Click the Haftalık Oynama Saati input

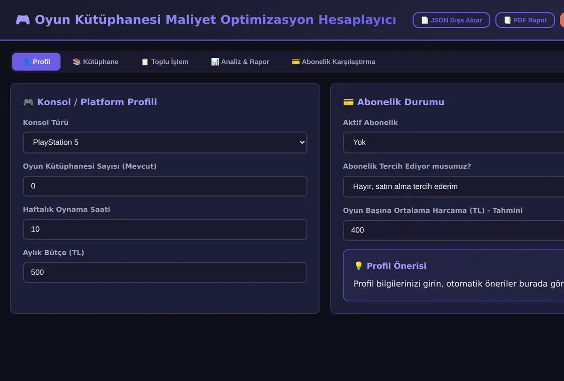pos(165,229)
